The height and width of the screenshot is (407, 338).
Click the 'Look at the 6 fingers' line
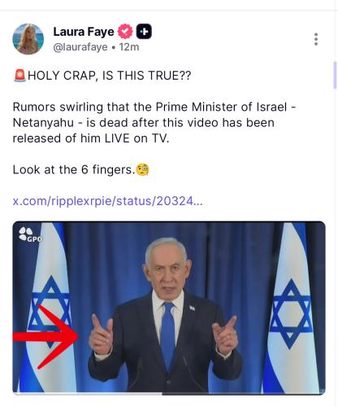pos(74,170)
